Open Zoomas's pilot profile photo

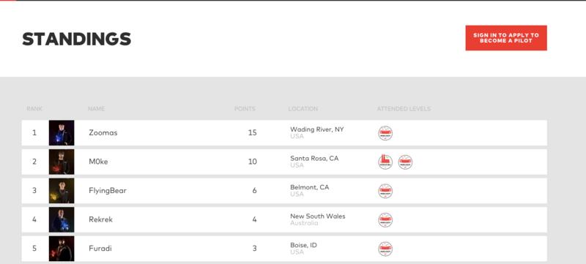pos(62,133)
